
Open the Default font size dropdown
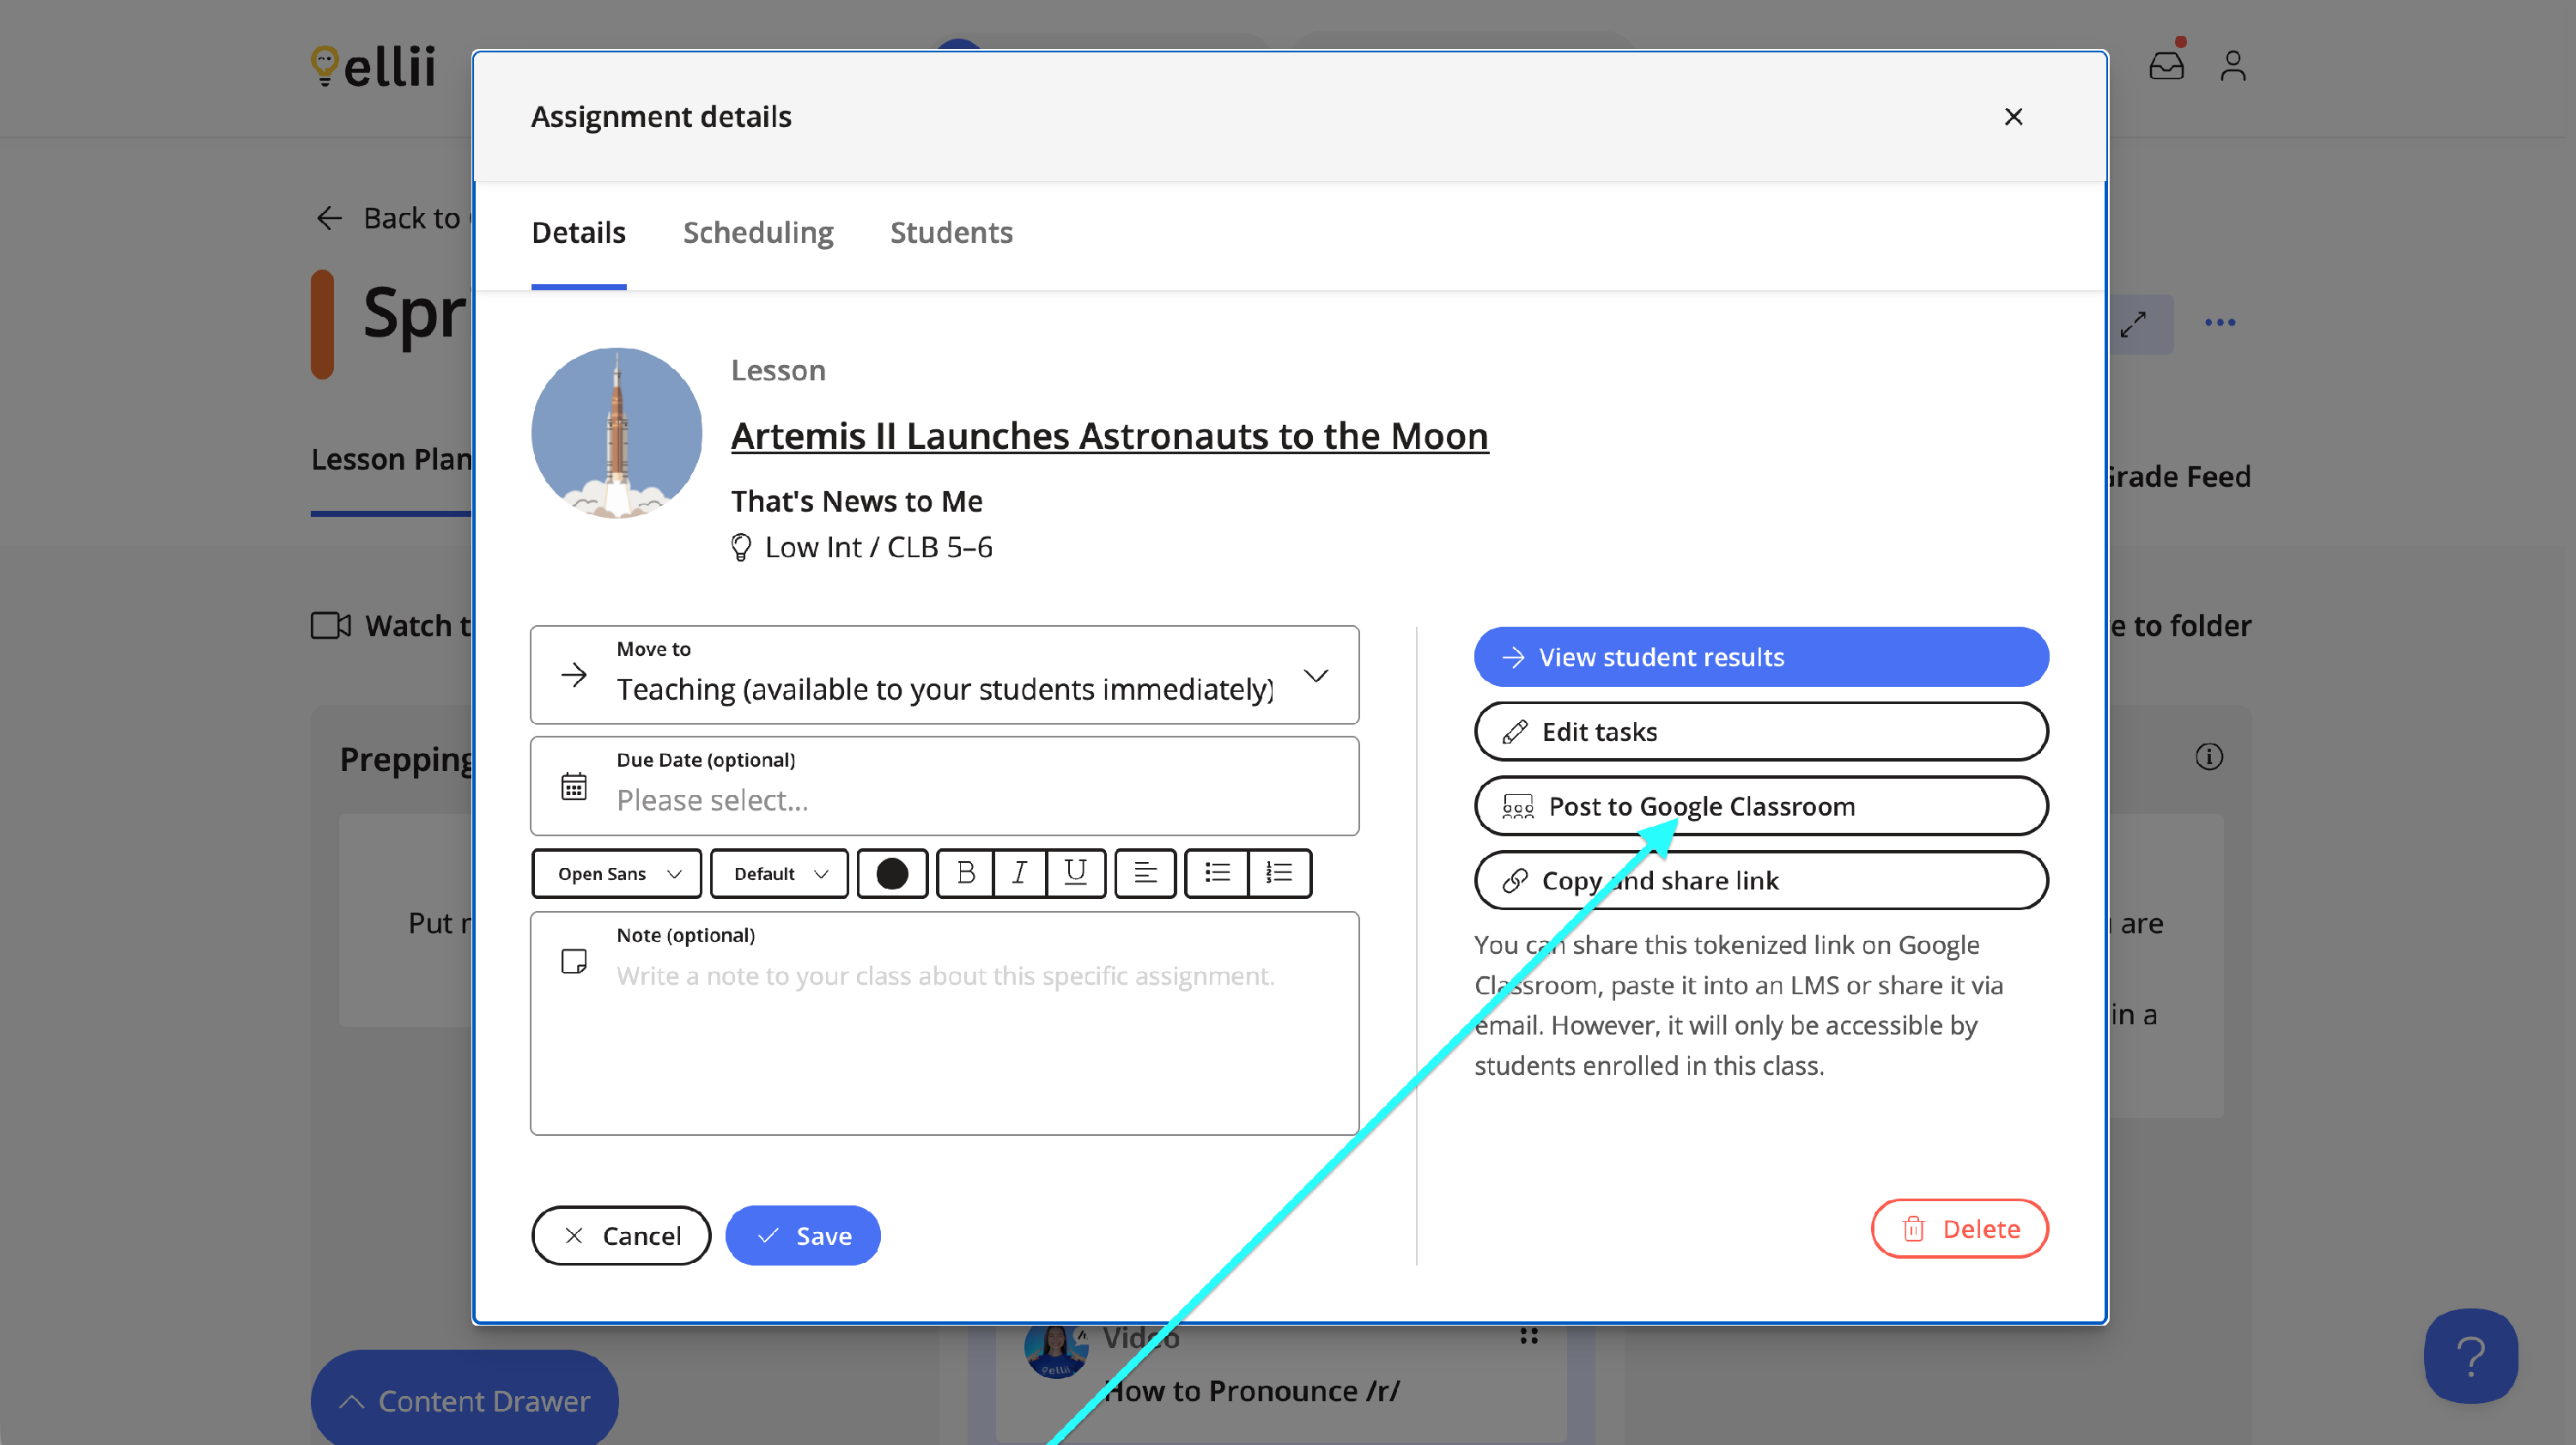coord(779,873)
